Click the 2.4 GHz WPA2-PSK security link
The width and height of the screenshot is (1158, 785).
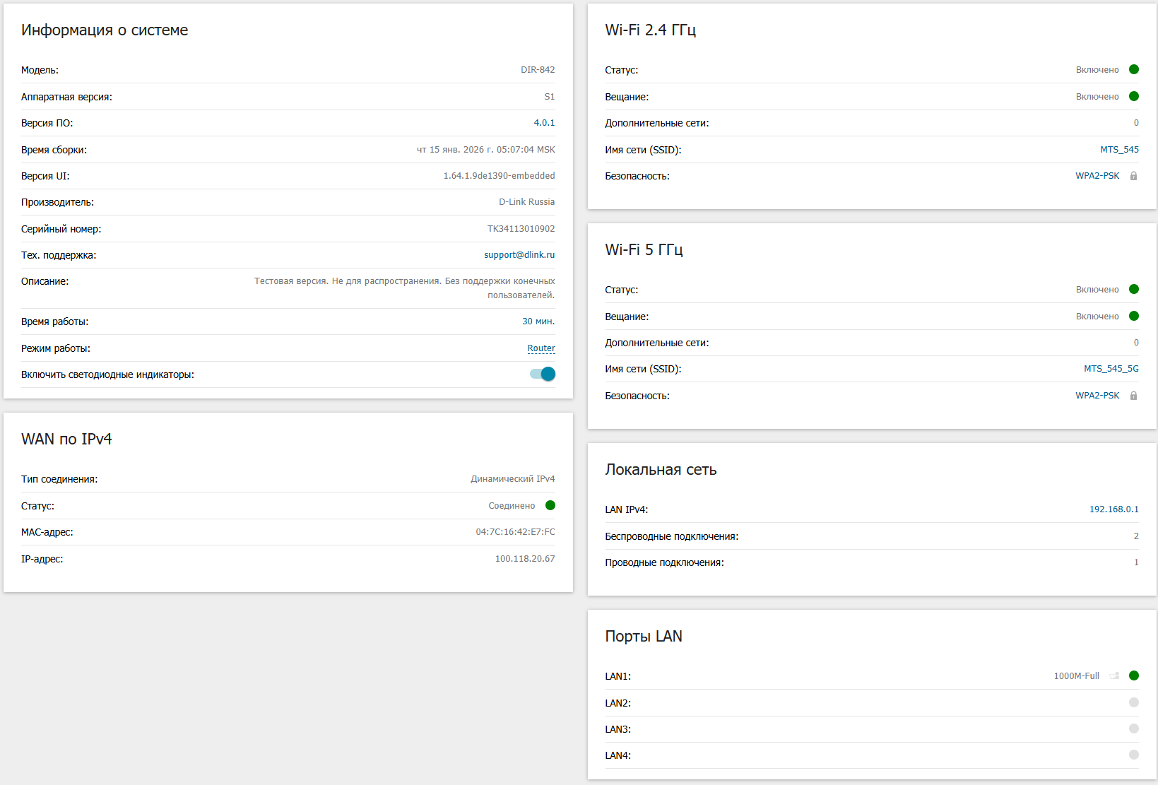[x=1097, y=176]
